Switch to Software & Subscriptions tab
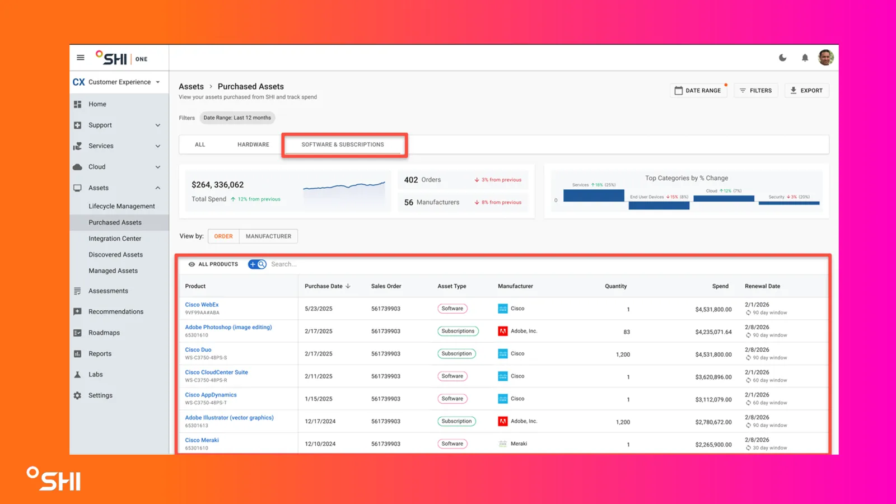The image size is (896, 504). click(x=343, y=144)
